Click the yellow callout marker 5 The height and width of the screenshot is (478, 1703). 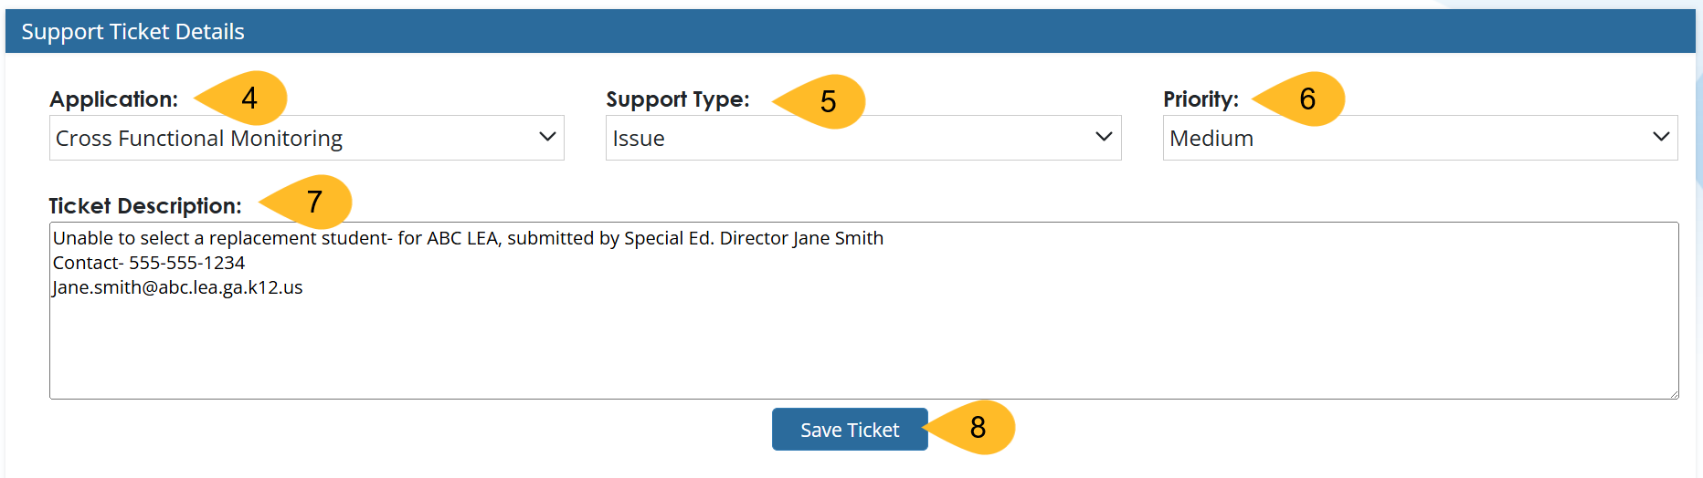pos(826,101)
